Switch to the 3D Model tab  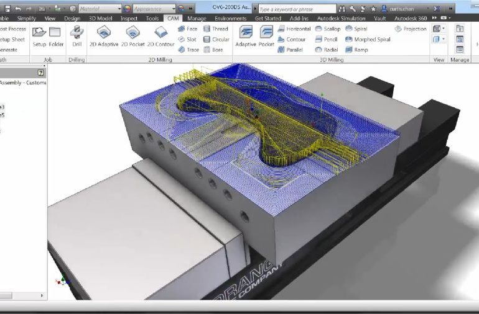(x=101, y=19)
